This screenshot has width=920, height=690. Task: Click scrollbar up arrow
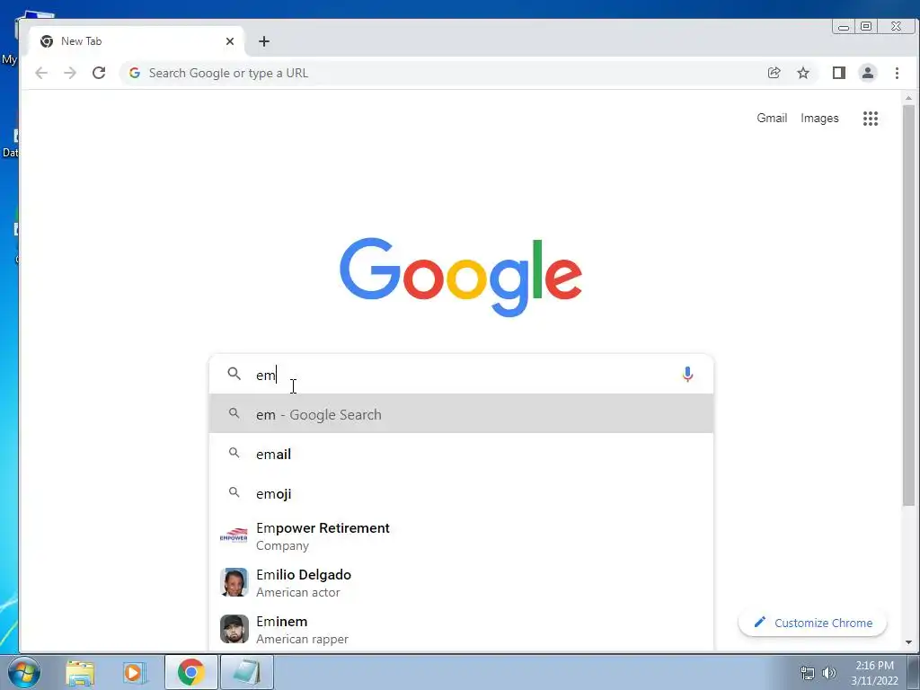tap(908, 98)
